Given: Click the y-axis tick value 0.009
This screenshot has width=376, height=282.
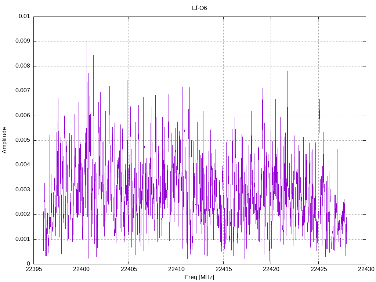Looking at the screenshot, I should pyautogui.click(x=23, y=41).
